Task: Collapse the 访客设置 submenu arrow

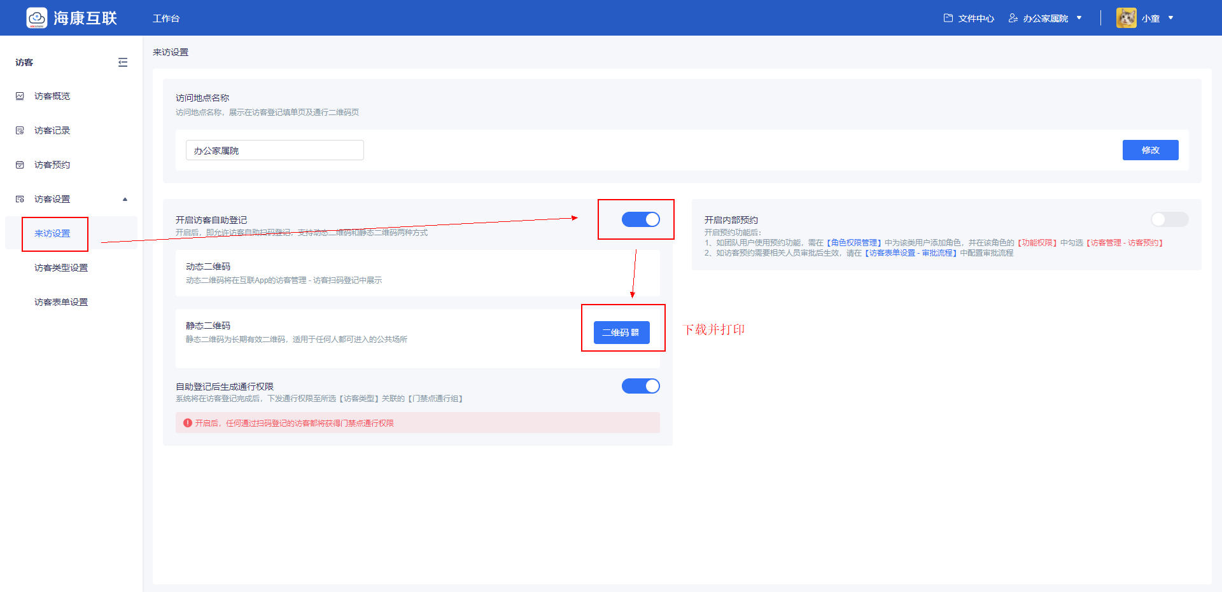Action: point(125,199)
